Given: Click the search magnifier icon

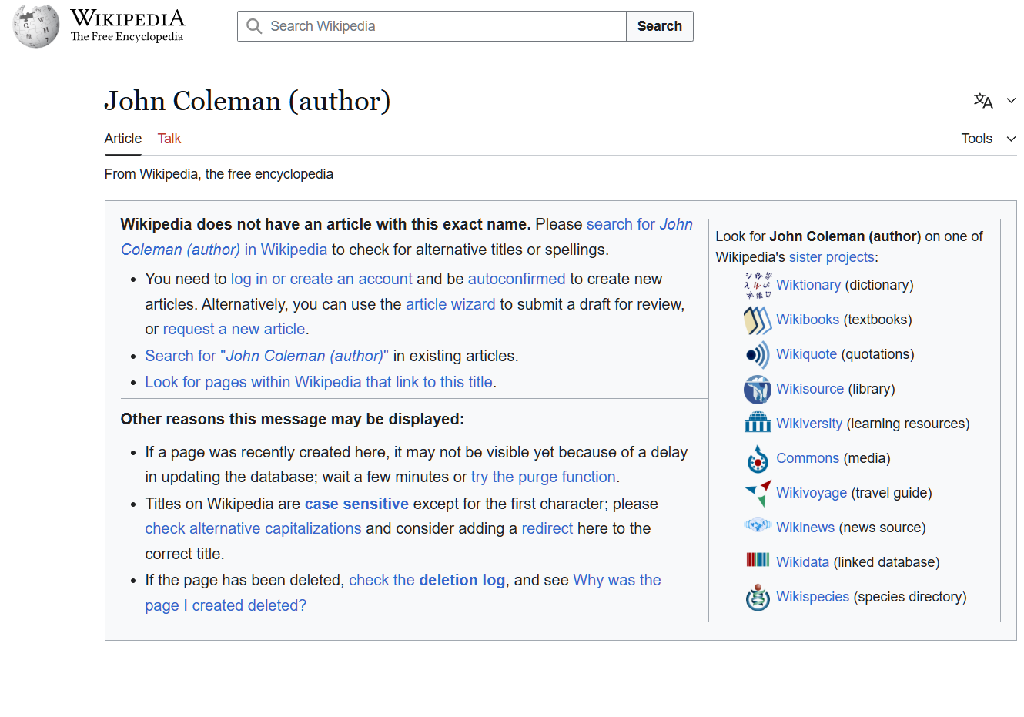Looking at the screenshot, I should [254, 26].
